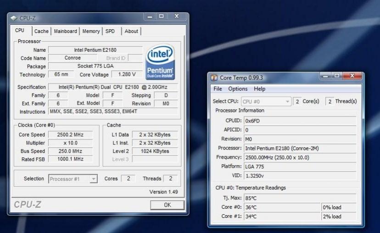The image size is (380, 233).
Task: Click the Core Speed value 2500.2 MHz
Action: pos(70,135)
